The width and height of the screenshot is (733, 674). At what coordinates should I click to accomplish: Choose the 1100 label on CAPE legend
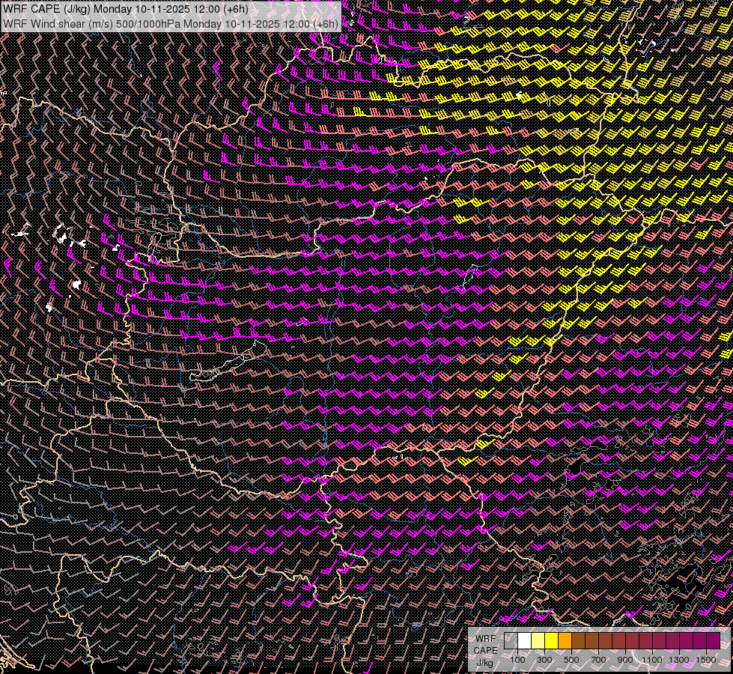point(652,659)
